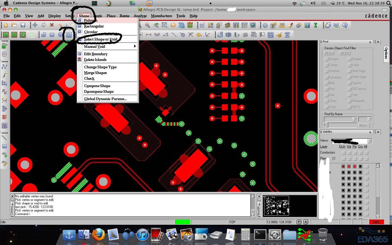Click the red X Delete icon
The width and height of the screenshot is (392, 245).
[x=52, y=25]
